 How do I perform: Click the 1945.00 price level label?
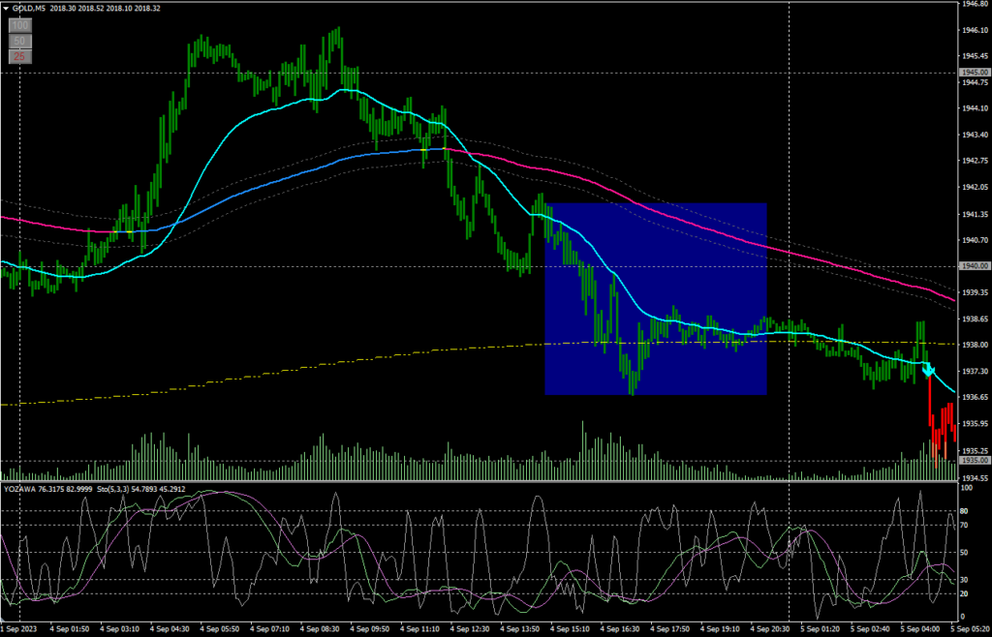[973, 73]
